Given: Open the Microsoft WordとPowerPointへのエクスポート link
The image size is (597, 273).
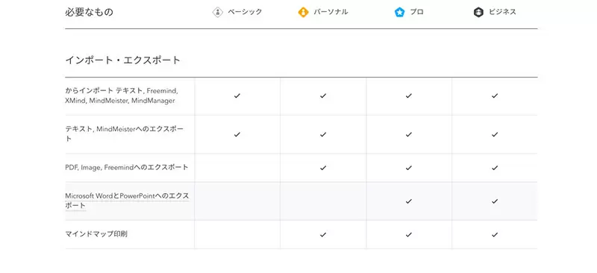Looking at the screenshot, I should [x=127, y=201].
